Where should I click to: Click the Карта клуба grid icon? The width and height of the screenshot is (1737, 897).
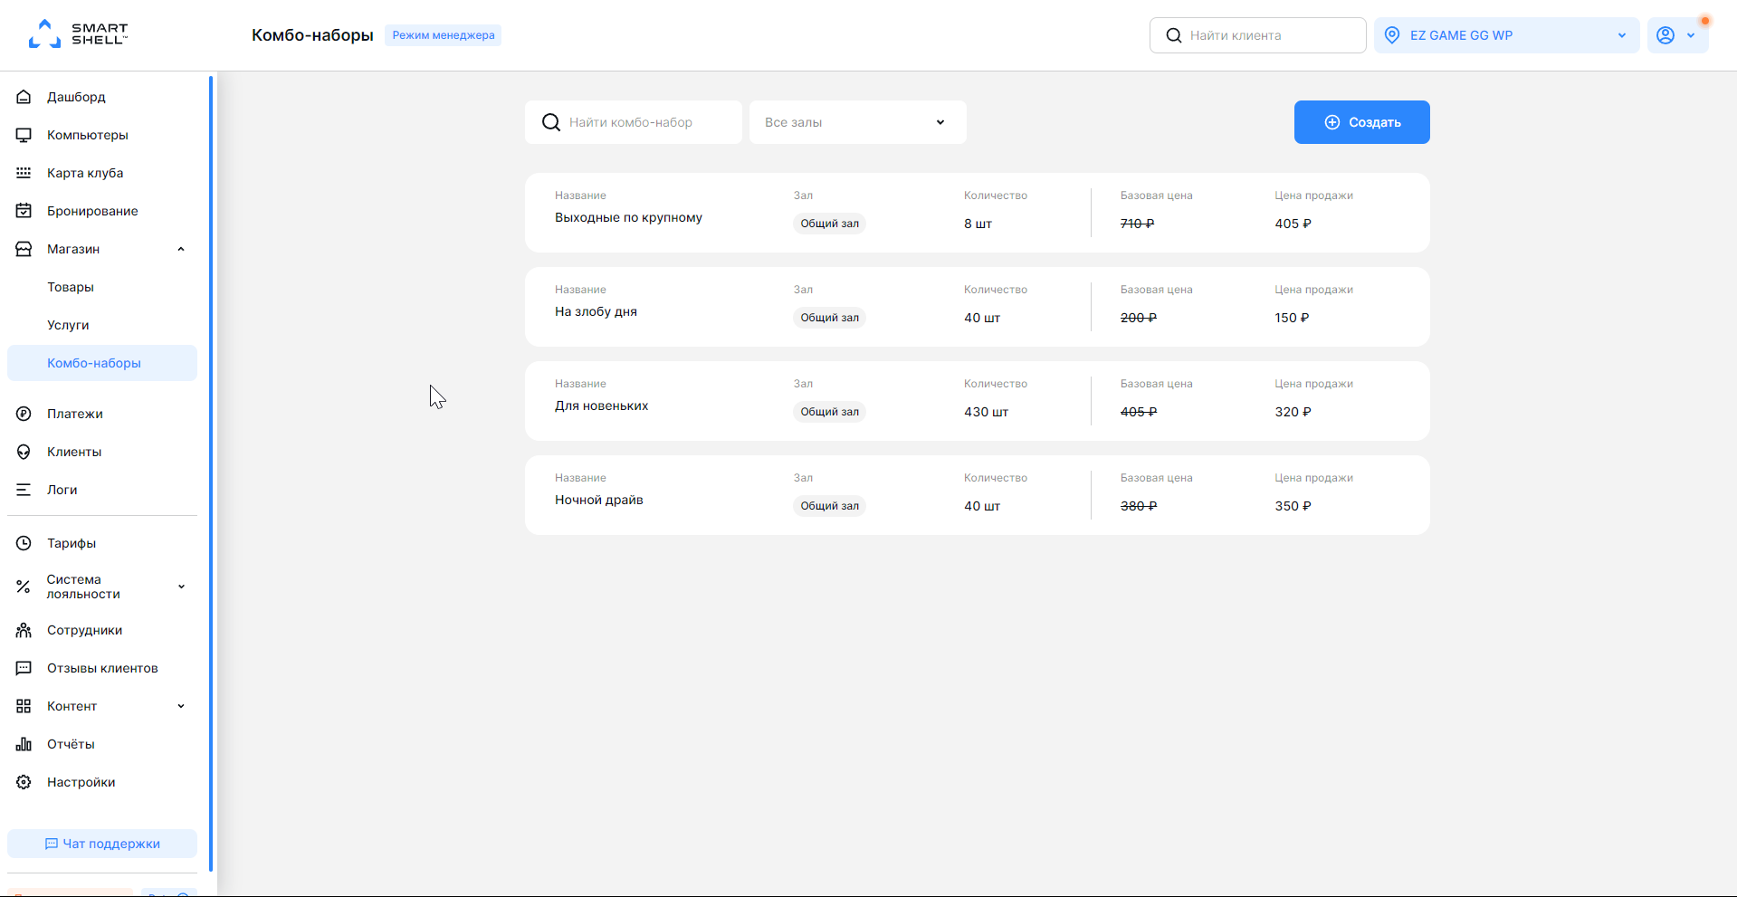tap(24, 173)
